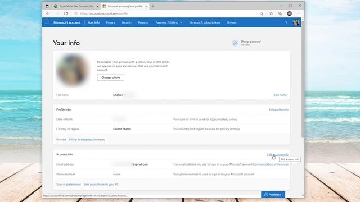360x202 pixels.
Task: Open the Your info menu item
Action: 94,22
